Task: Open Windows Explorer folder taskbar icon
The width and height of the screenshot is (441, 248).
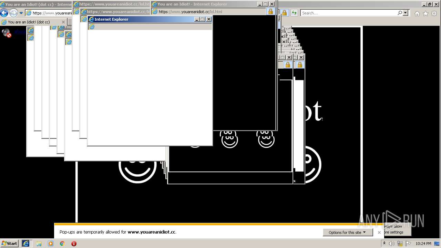Action: click(x=39, y=244)
